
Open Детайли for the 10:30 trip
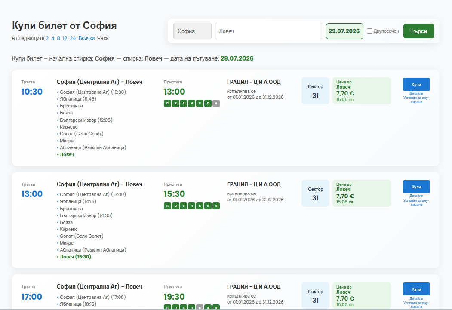pos(416,93)
